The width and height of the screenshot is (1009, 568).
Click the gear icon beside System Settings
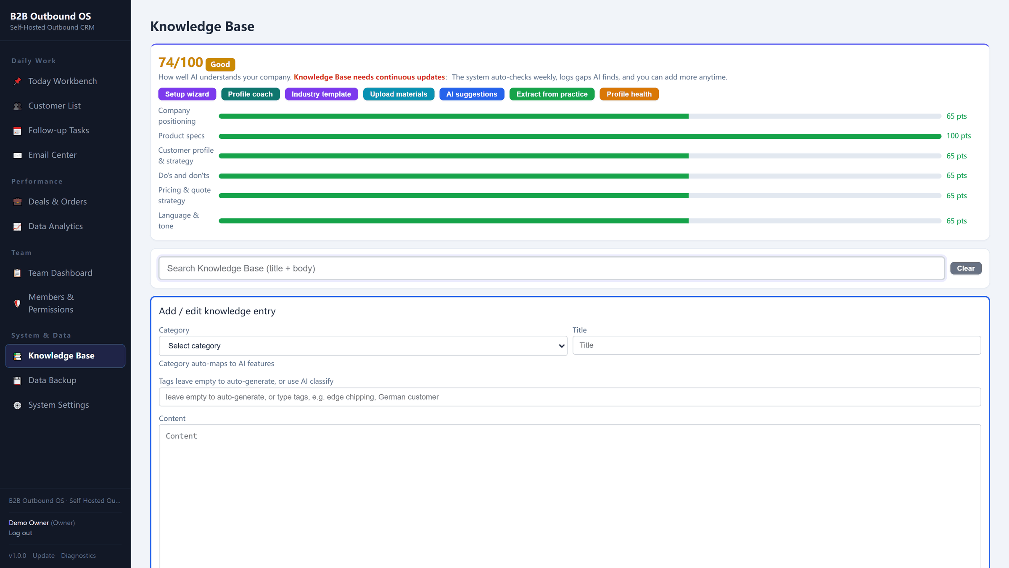[17, 406]
